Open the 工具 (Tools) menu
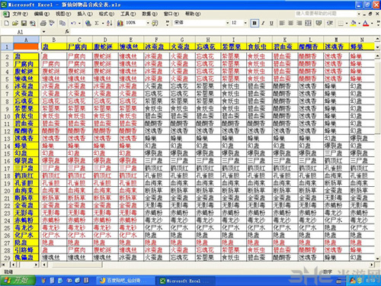Viewport: 381px width, 286px height. pyautogui.click(x=128, y=14)
